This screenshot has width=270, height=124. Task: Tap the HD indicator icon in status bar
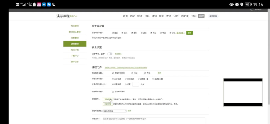tap(17, 4)
